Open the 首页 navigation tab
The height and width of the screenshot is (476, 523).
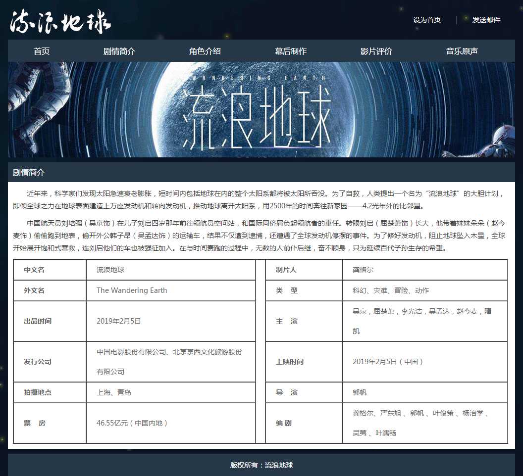click(42, 51)
